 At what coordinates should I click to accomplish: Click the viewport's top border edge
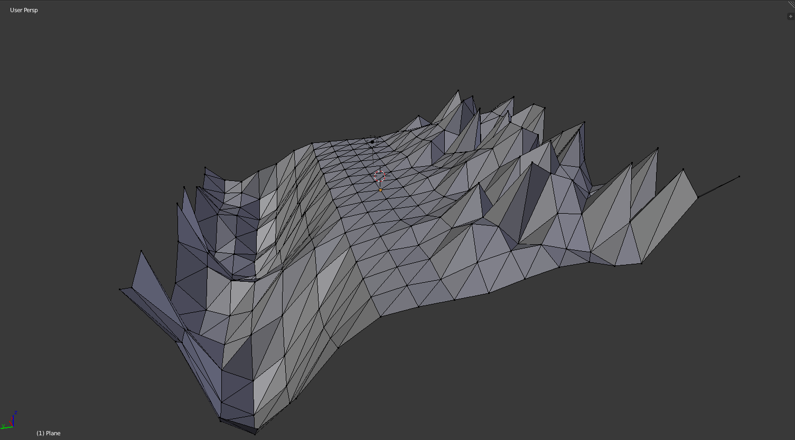click(x=396, y=1)
